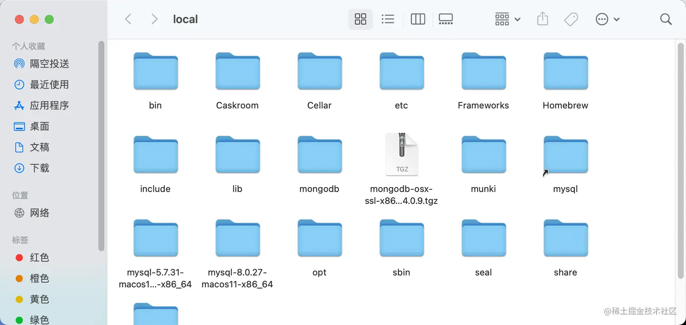686x325 pixels.
Task: Select the munki folder icon
Action: [x=484, y=155]
